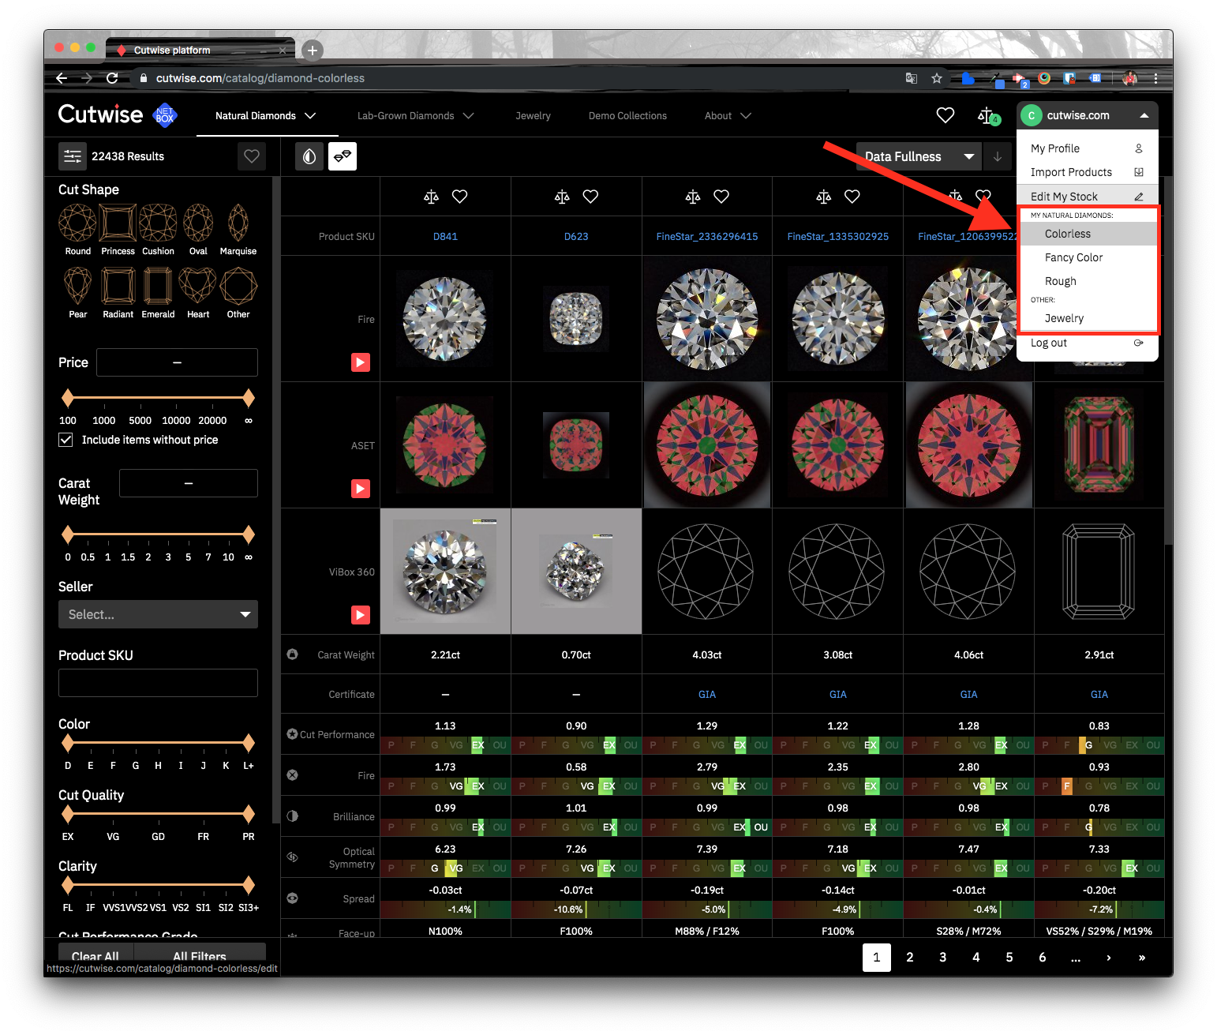Open the Seller select dropdown
The image size is (1217, 1035).
158,614
